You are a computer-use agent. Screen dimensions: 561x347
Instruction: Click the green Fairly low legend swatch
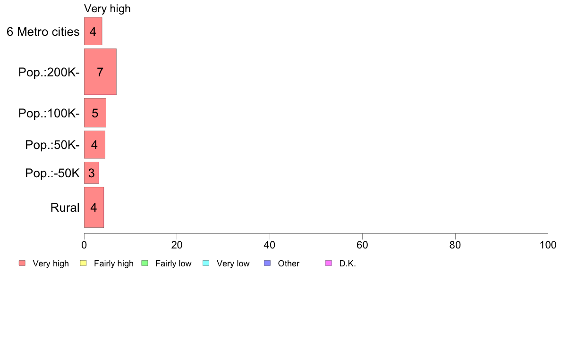click(144, 264)
